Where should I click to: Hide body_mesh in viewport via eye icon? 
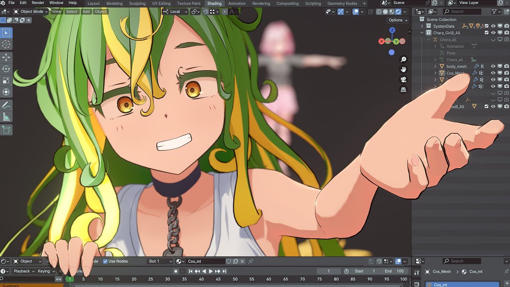[x=493, y=67]
